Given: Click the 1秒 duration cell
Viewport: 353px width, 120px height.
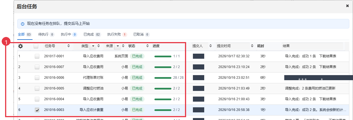Looking at the screenshot, I should [263, 110].
